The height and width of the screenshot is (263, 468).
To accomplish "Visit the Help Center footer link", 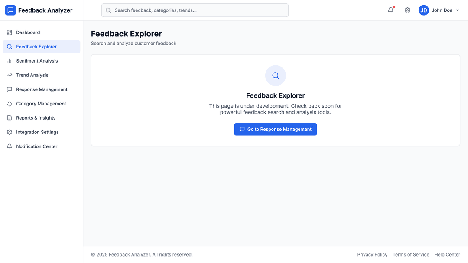I will click(x=447, y=255).
